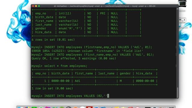Image resolution: width=192 pixels, height=108 pixels.
Task: Click the 'select * from employees;' command
Action: tap(66, 66)
